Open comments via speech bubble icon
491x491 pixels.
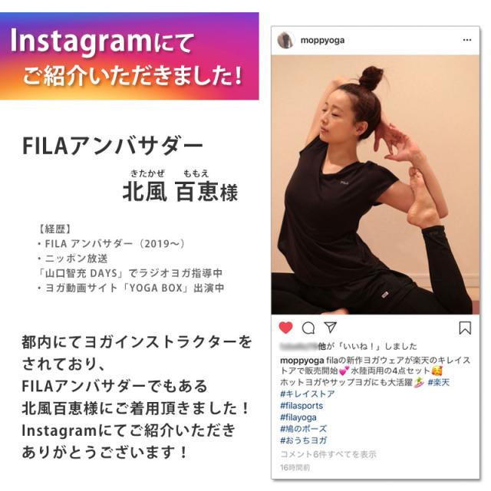pyautogui.click(x=308, y=328)
